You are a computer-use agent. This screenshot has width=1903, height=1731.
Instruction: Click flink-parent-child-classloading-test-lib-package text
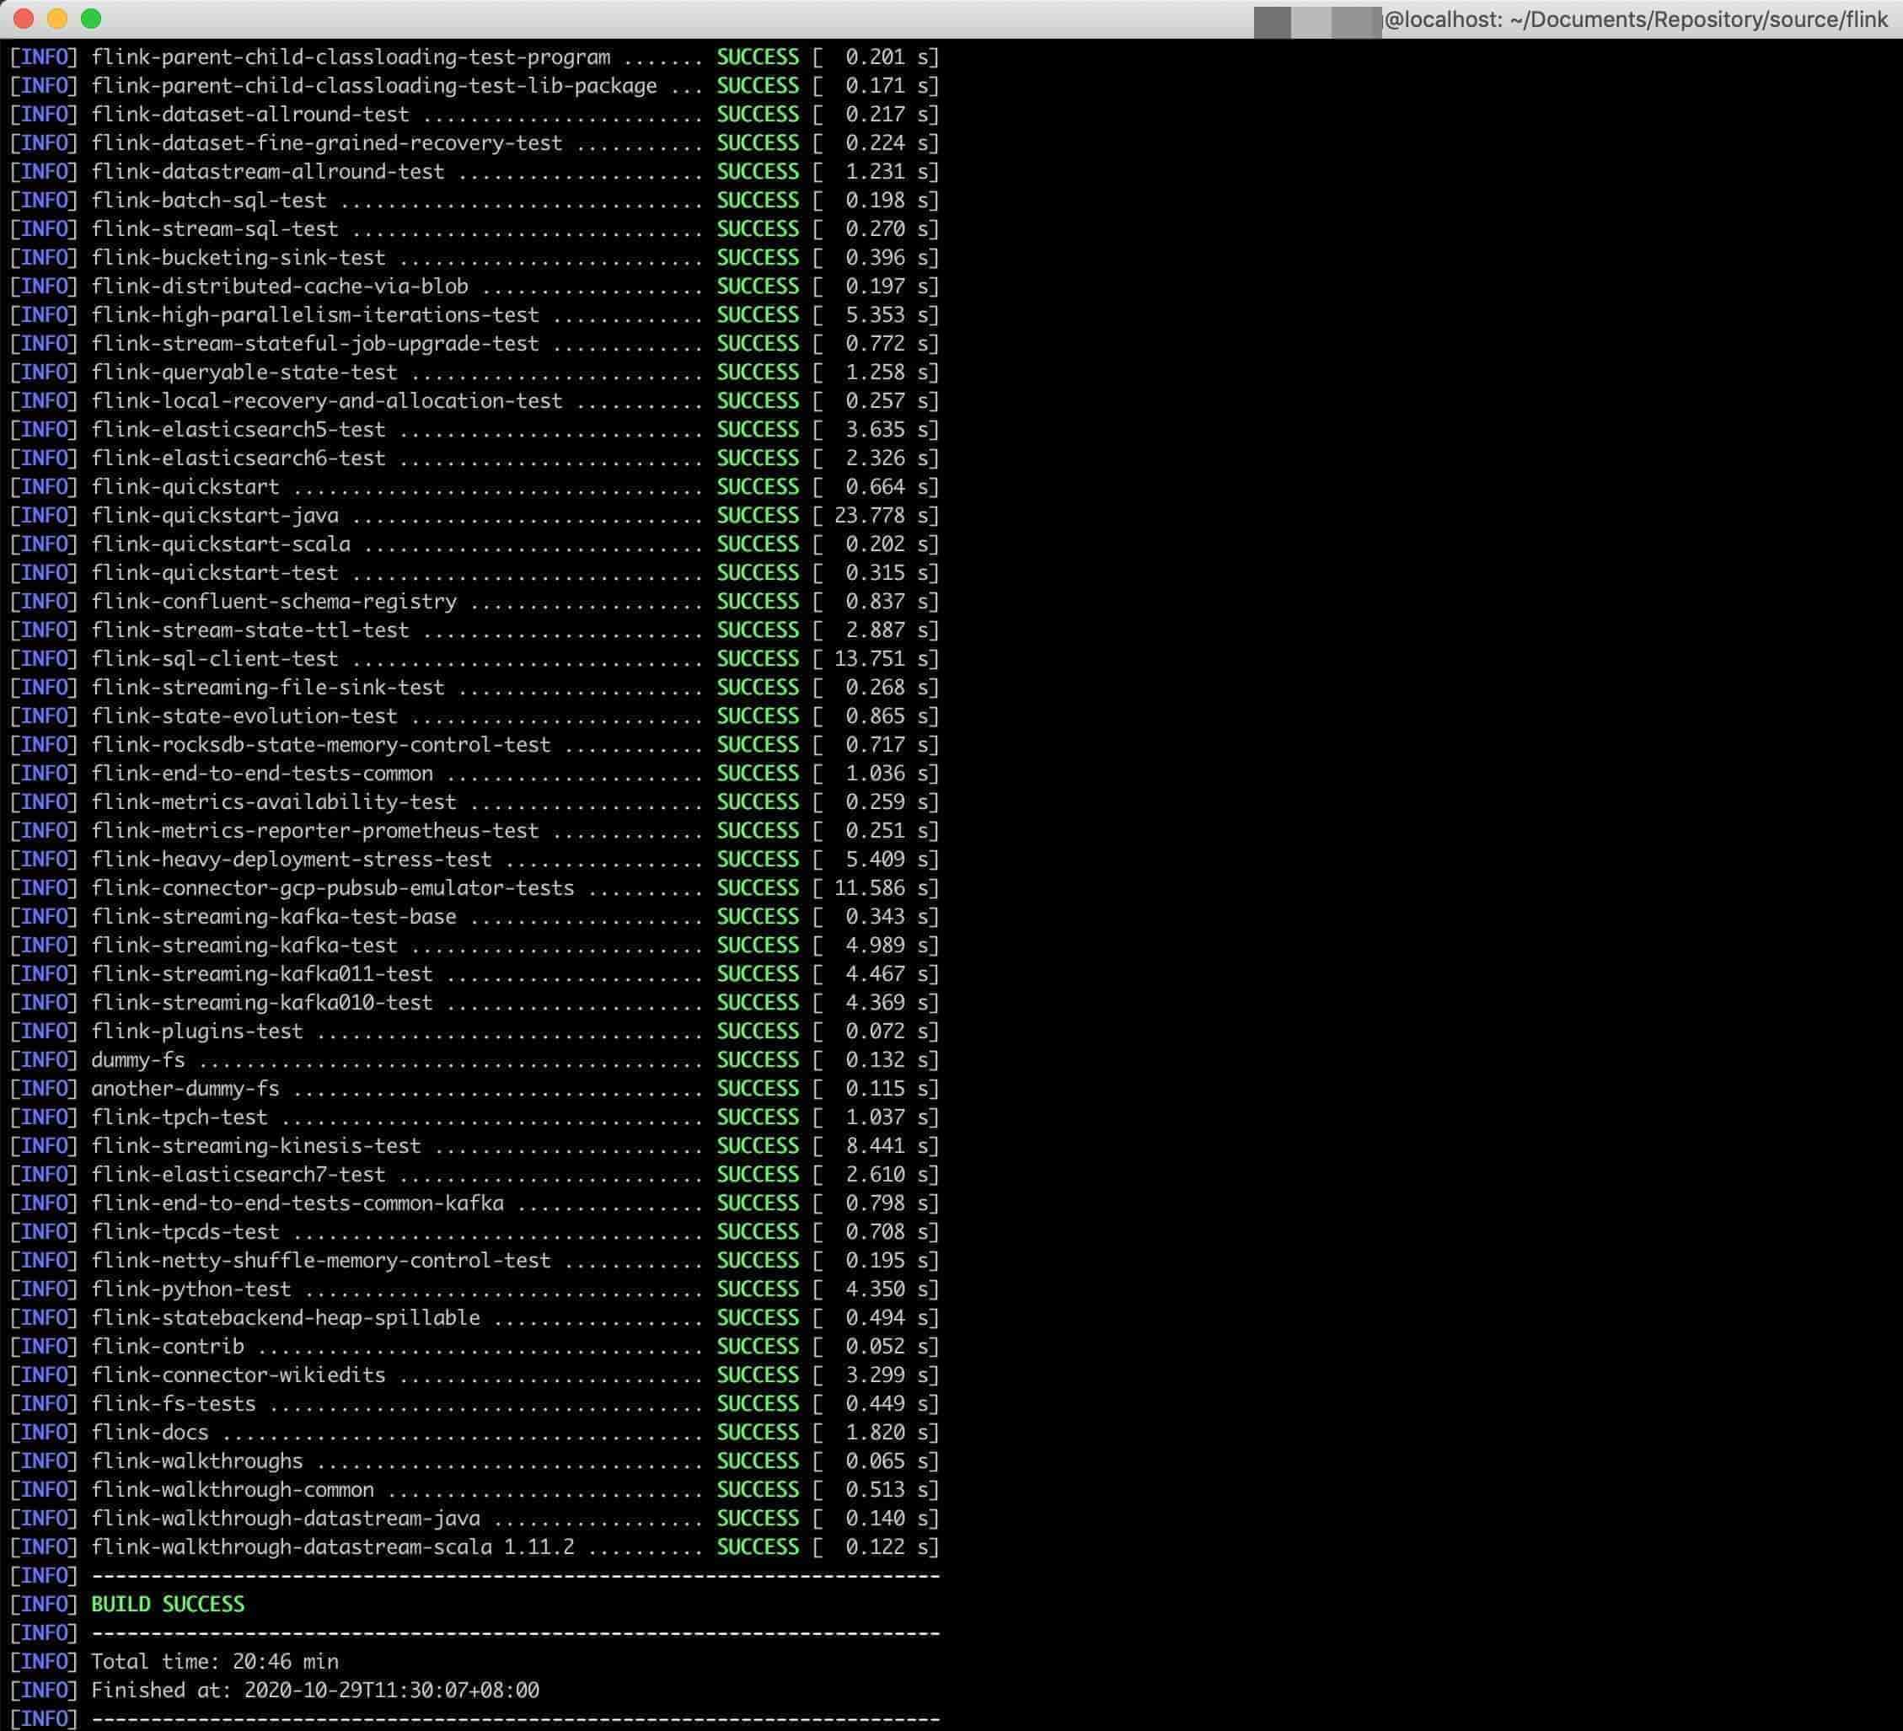coord(374,86)
